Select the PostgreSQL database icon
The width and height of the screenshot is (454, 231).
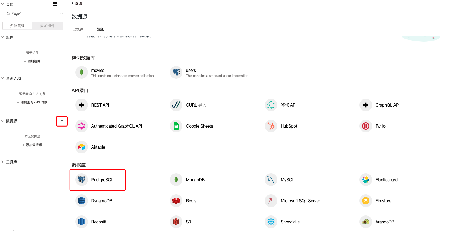[x=82, y=180]
